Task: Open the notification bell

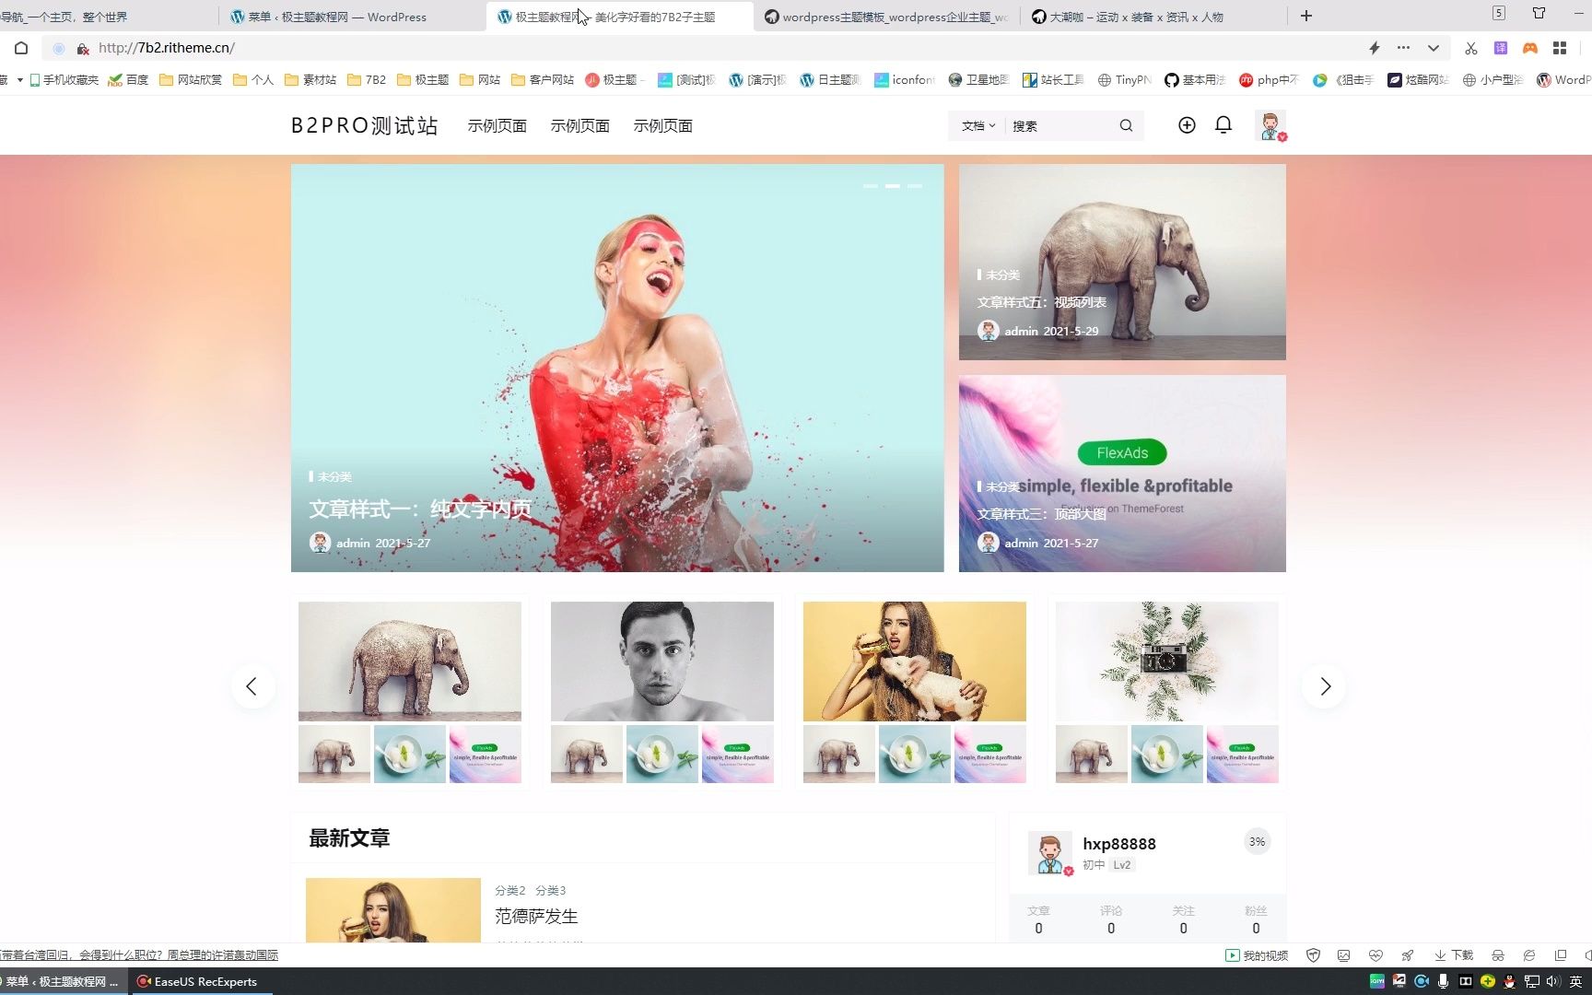Action: (1223, 125)
